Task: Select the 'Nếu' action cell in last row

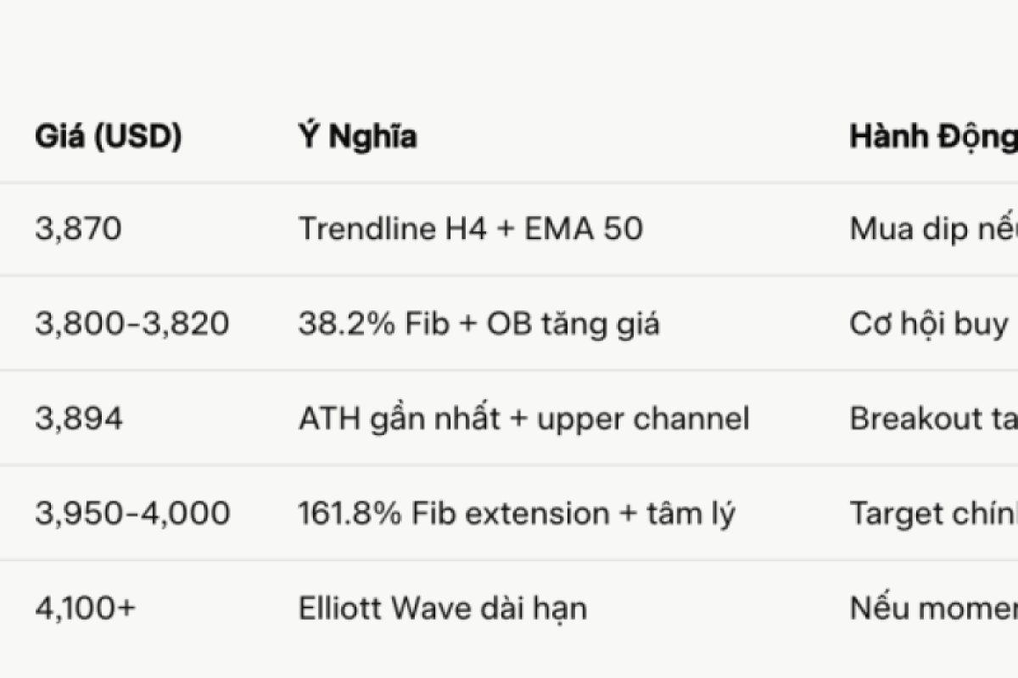Action: (x=932, y=609)
